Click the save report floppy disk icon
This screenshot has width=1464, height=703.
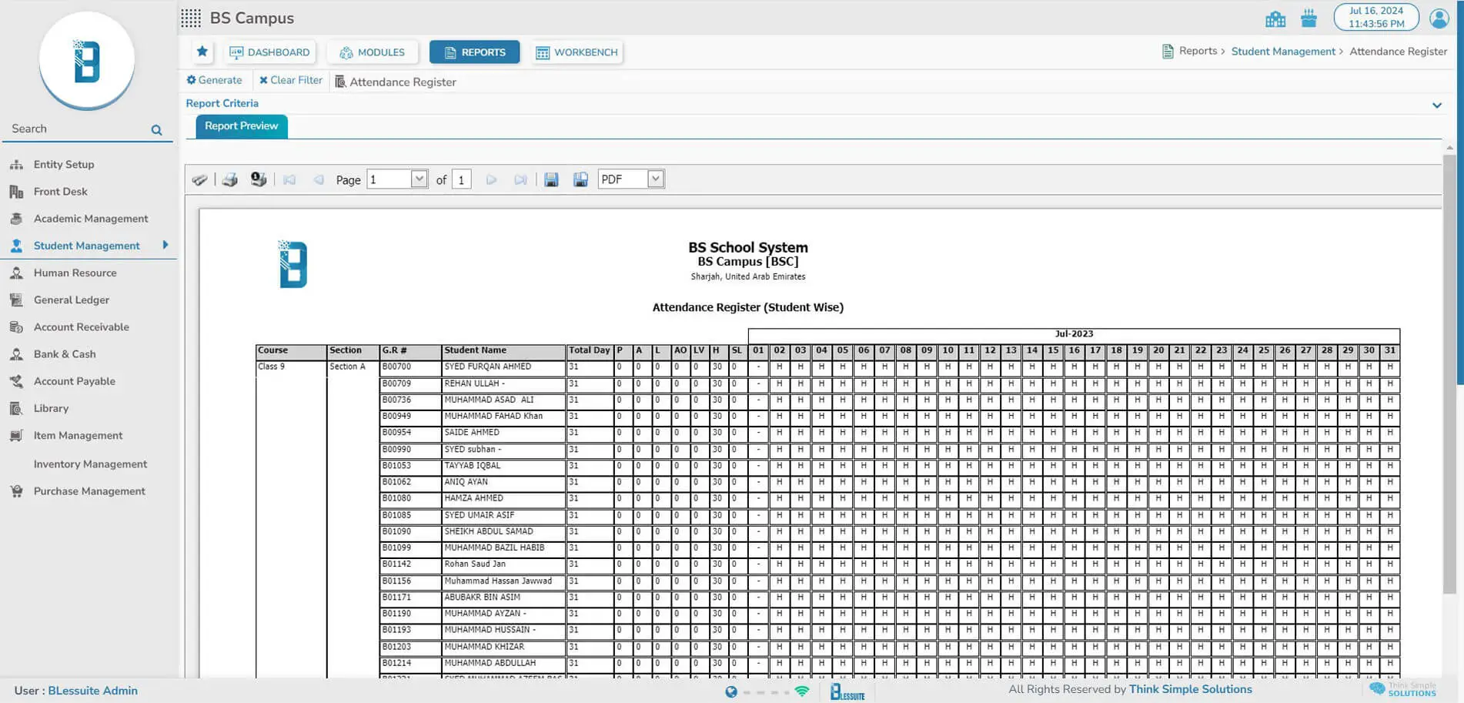click(551, 179)
